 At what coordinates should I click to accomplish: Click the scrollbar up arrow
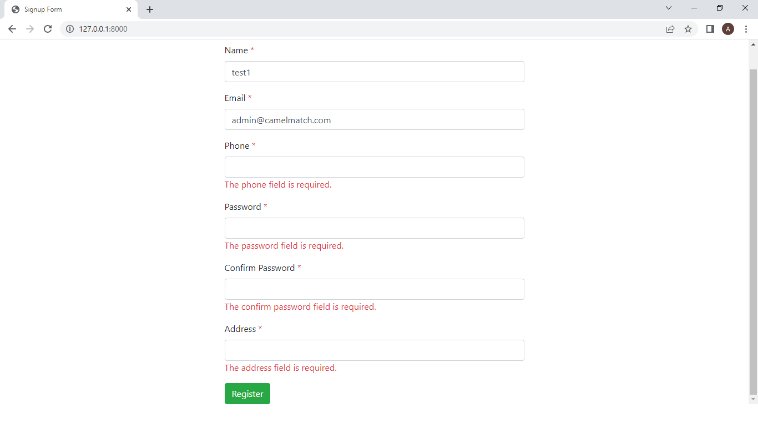tap(753, 44)
